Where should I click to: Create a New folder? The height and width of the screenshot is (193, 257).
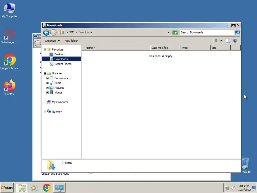(71, 41)
